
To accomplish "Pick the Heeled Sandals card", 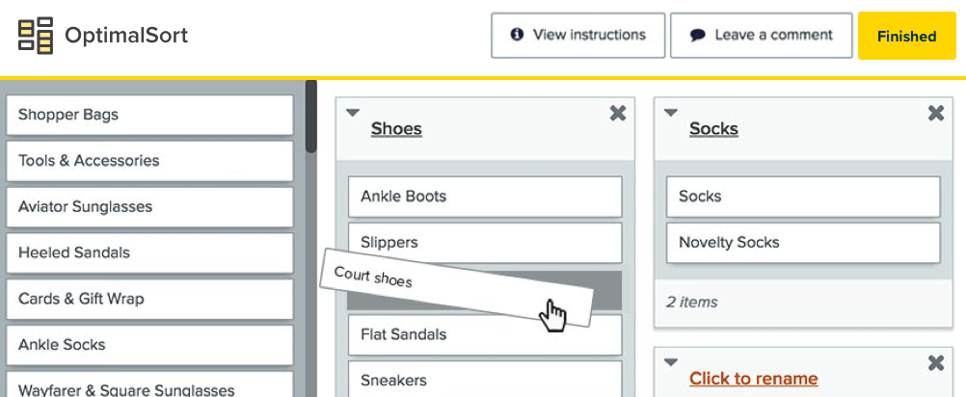I will pyautogui.click(x=149, y=253).
